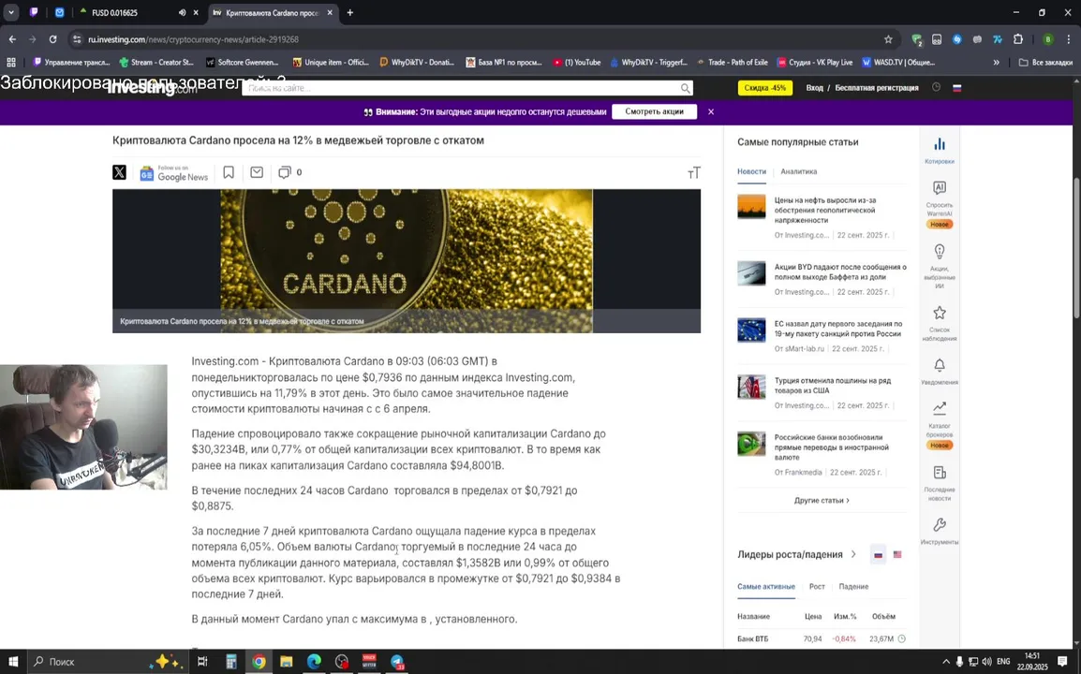Open the Chrome apps grid
This screenshot has width=1081, height=674.
coord(11,62)
